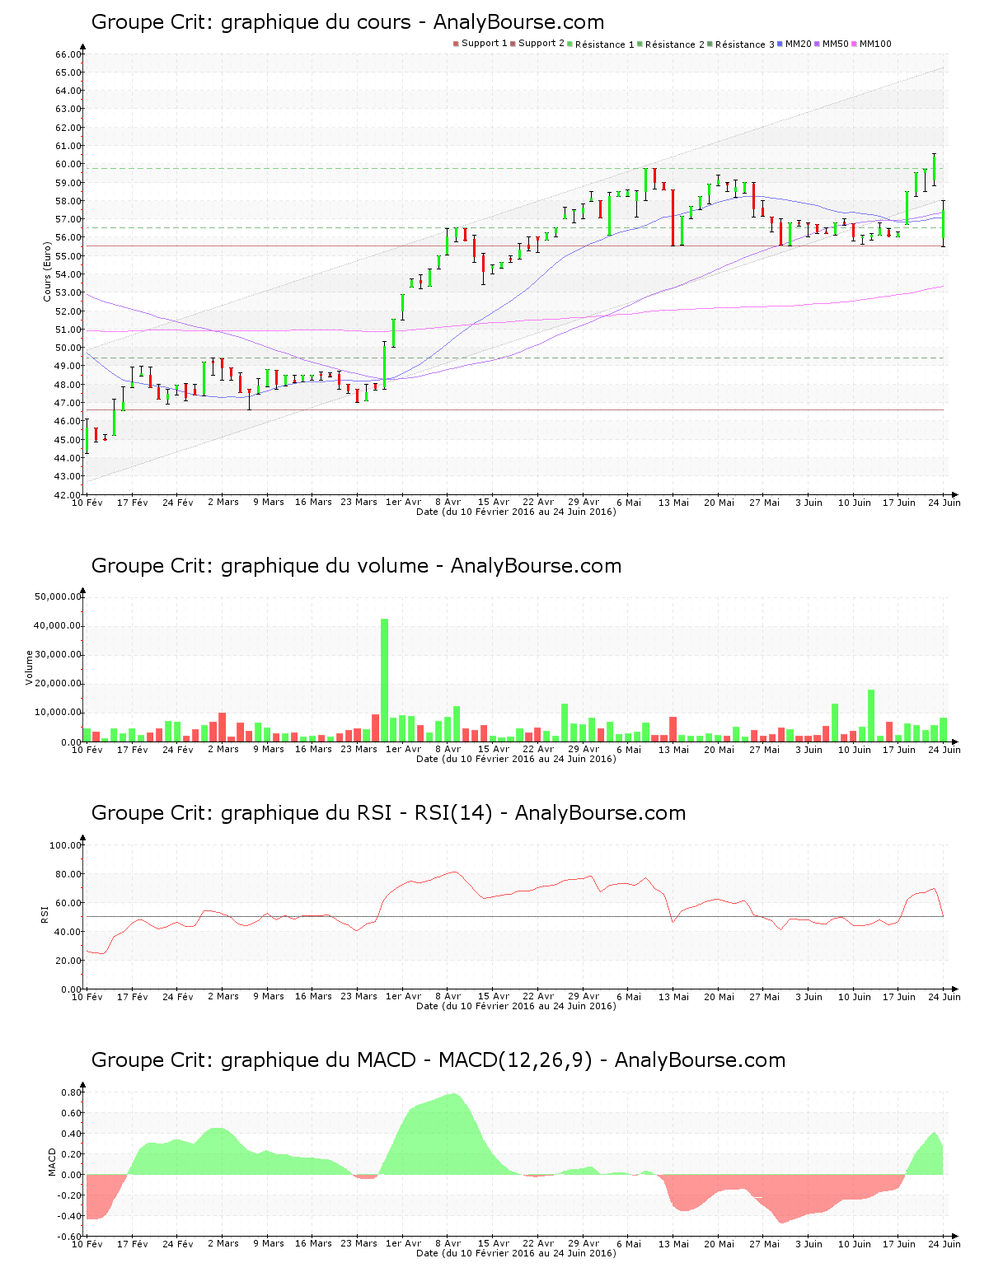
Task: Click the 'Volume' vertical axis label
Action: point(30,667)
